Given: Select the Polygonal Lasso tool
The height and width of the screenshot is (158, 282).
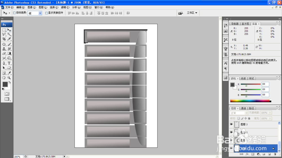Looking at the screenshot, I should [4, 34].
